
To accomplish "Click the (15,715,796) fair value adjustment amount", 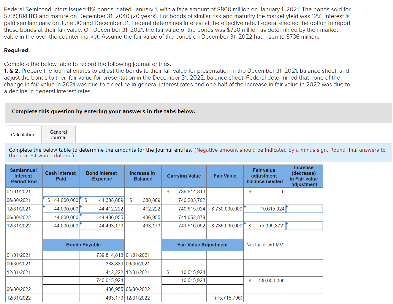I will click(x=225, y=298).
